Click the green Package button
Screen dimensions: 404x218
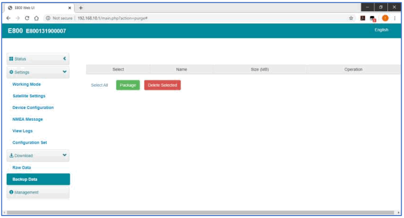click(128, 85)
